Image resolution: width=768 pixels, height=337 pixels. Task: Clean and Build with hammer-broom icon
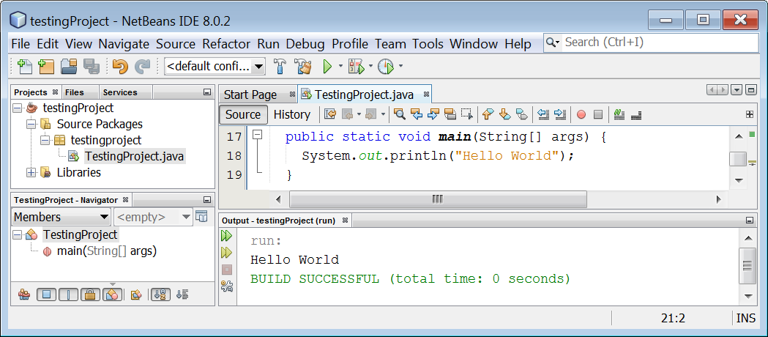point(303,66)
